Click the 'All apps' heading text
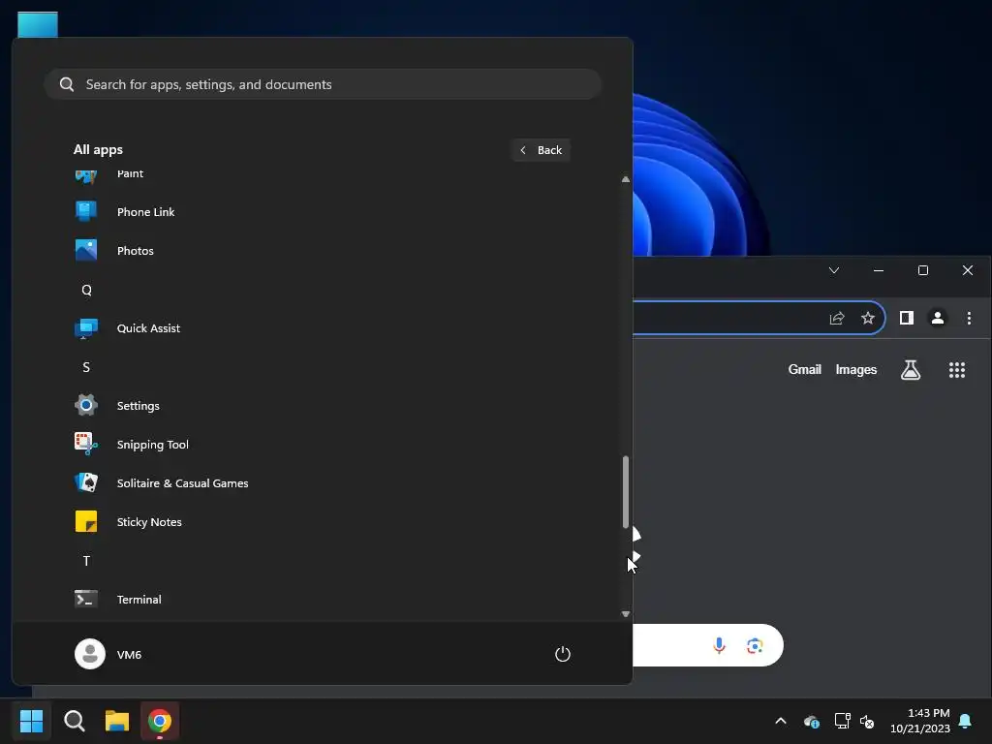 coord(98,149)
